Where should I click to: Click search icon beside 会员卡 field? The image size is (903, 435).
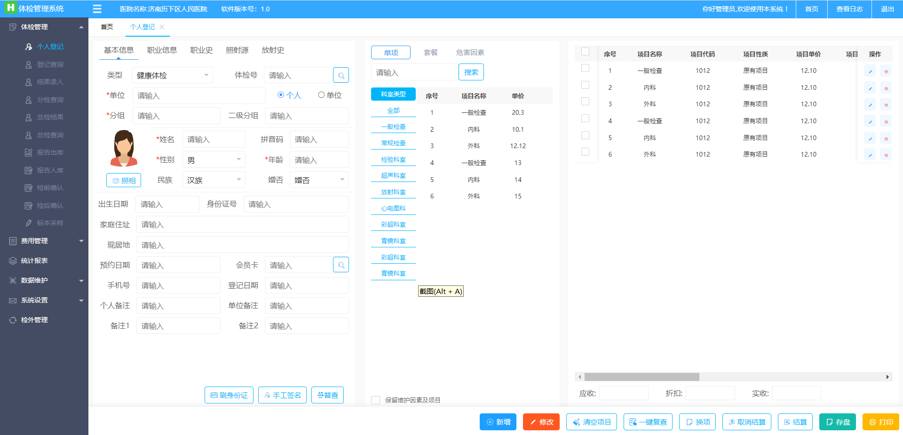[x=341, y=265]
